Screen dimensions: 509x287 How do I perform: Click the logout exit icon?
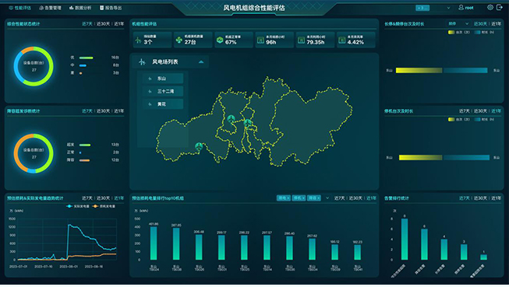(500, 8)
